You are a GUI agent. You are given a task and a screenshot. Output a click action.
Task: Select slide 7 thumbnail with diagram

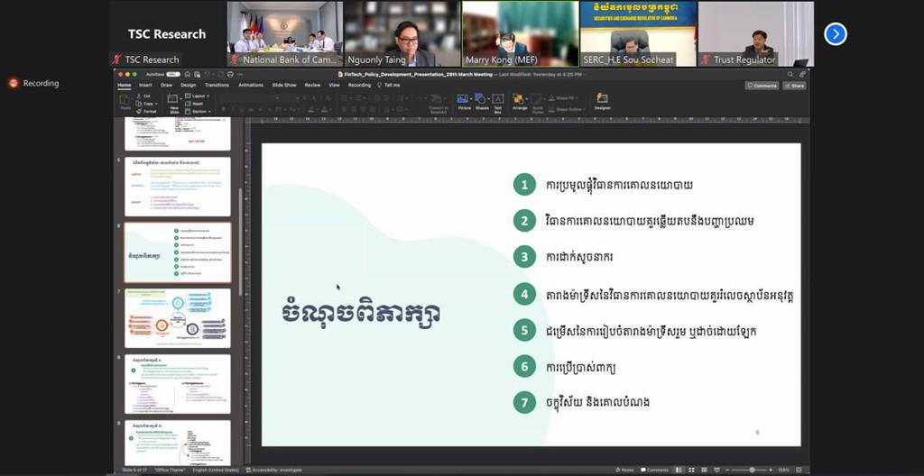pyautogui.click(x=178, y=318)
